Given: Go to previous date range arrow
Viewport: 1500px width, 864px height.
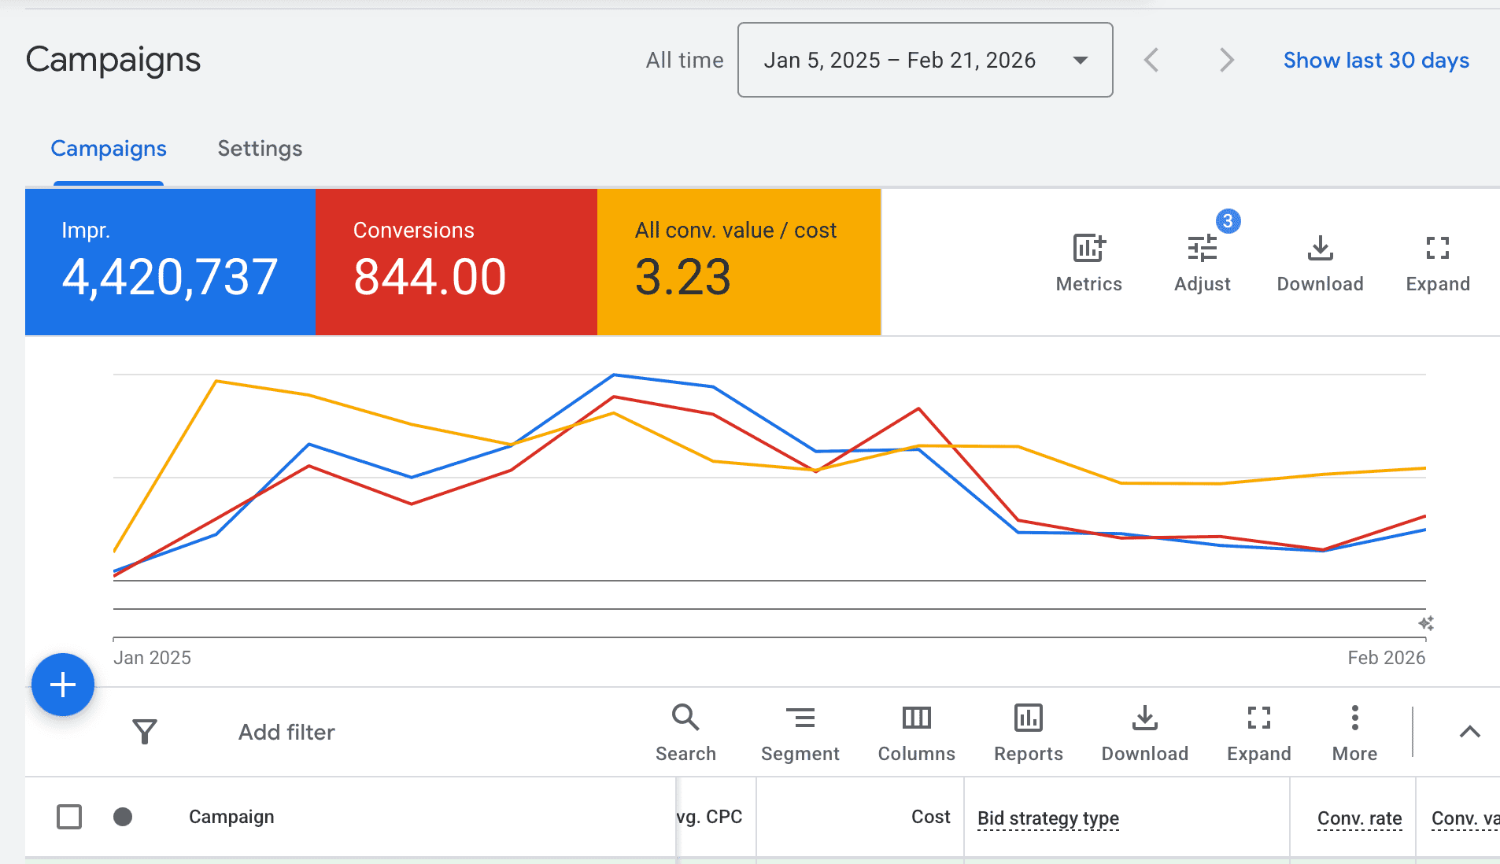Looking at the screenshot, I should [x=1151, y=60].
